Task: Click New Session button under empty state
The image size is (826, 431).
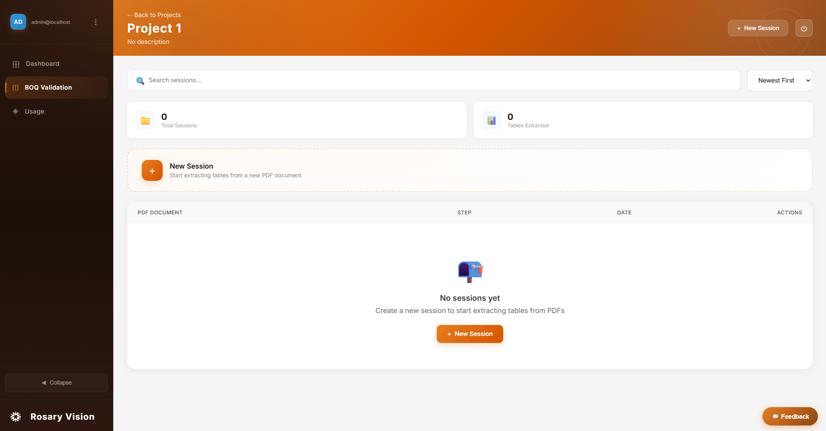Action: 470,334
